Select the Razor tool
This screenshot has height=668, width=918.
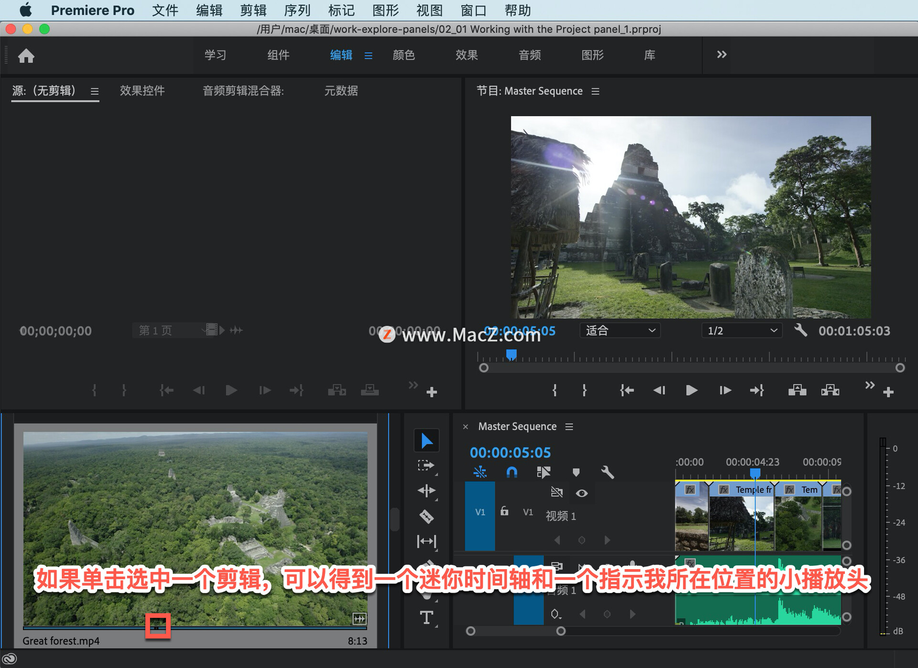click(x=426, y=517)
